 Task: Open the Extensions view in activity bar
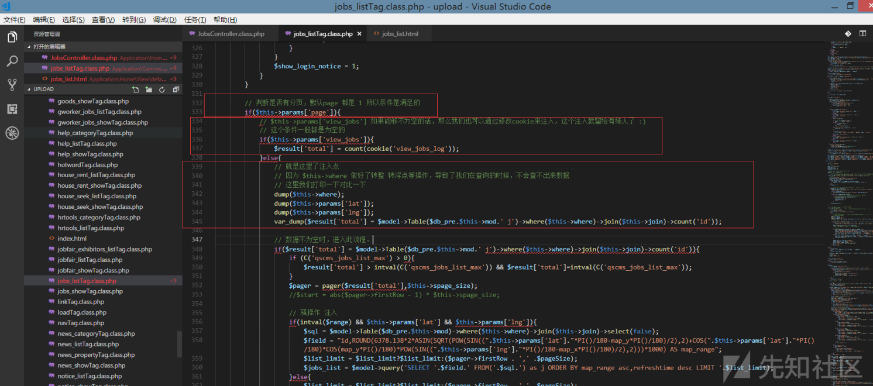tap(12, 109)
